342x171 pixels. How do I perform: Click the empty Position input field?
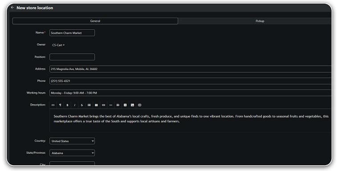click(72, 57)
